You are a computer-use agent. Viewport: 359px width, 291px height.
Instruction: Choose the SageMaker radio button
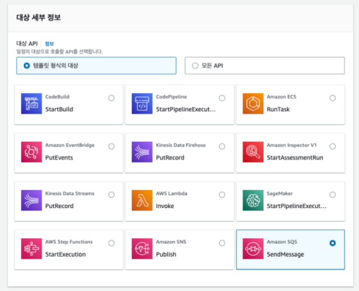pos(333,195)
